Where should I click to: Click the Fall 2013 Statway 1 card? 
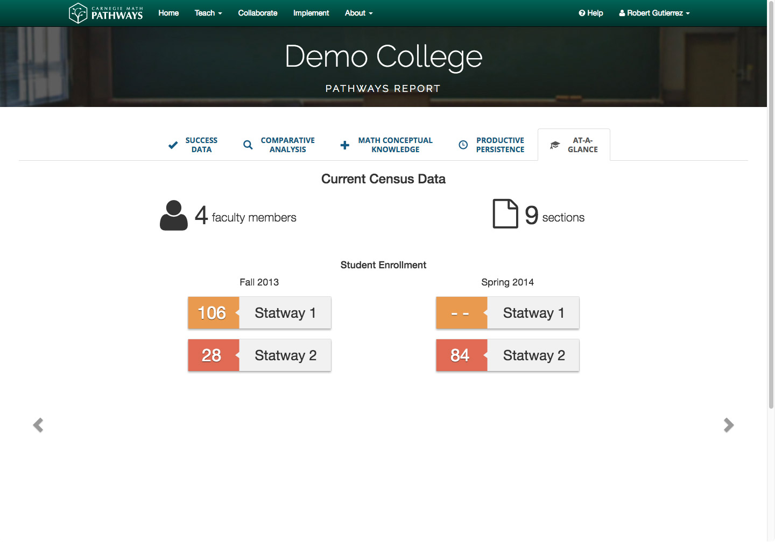[x=259, y=312]
